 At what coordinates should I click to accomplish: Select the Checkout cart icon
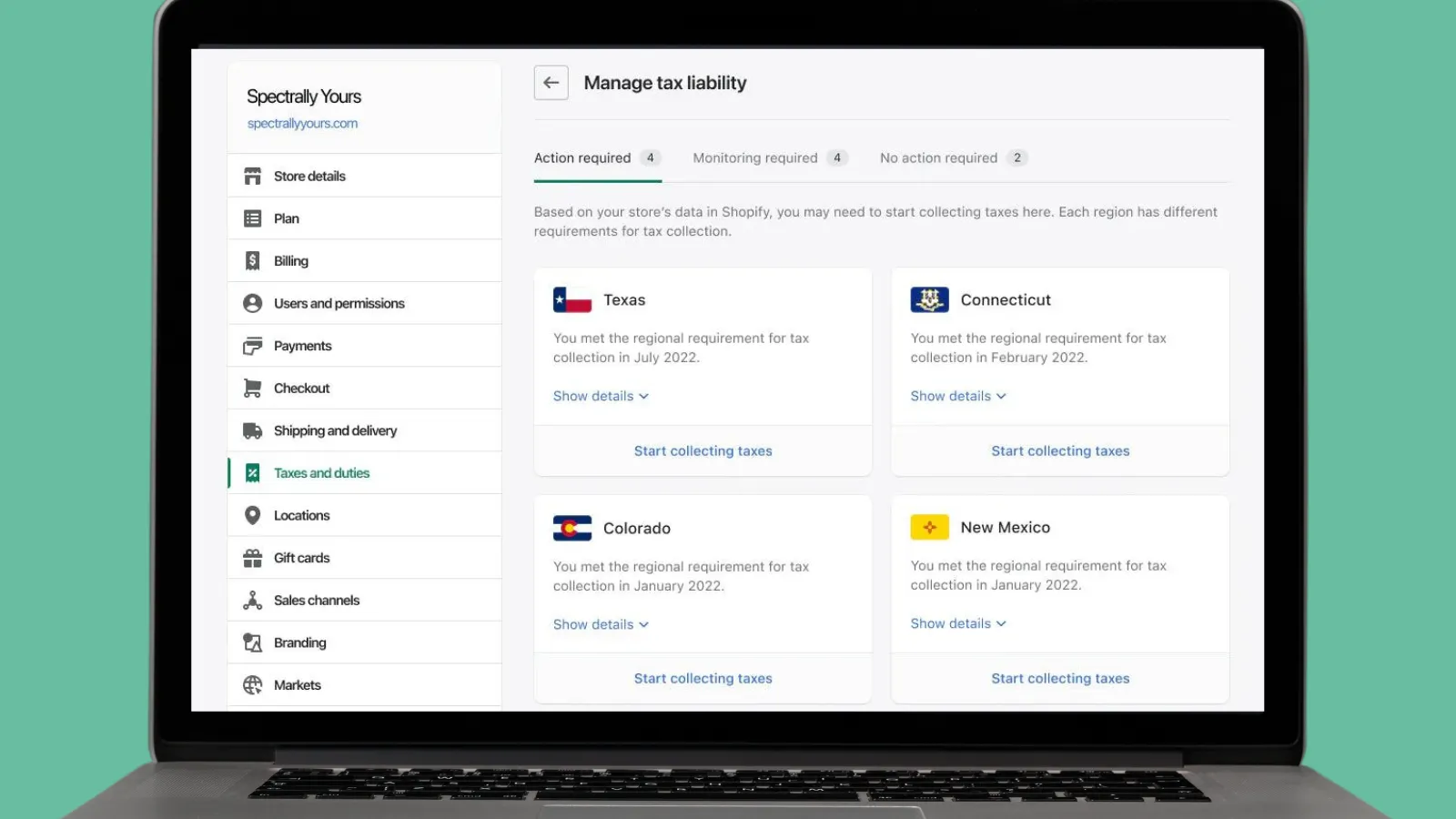coord(252,389)
